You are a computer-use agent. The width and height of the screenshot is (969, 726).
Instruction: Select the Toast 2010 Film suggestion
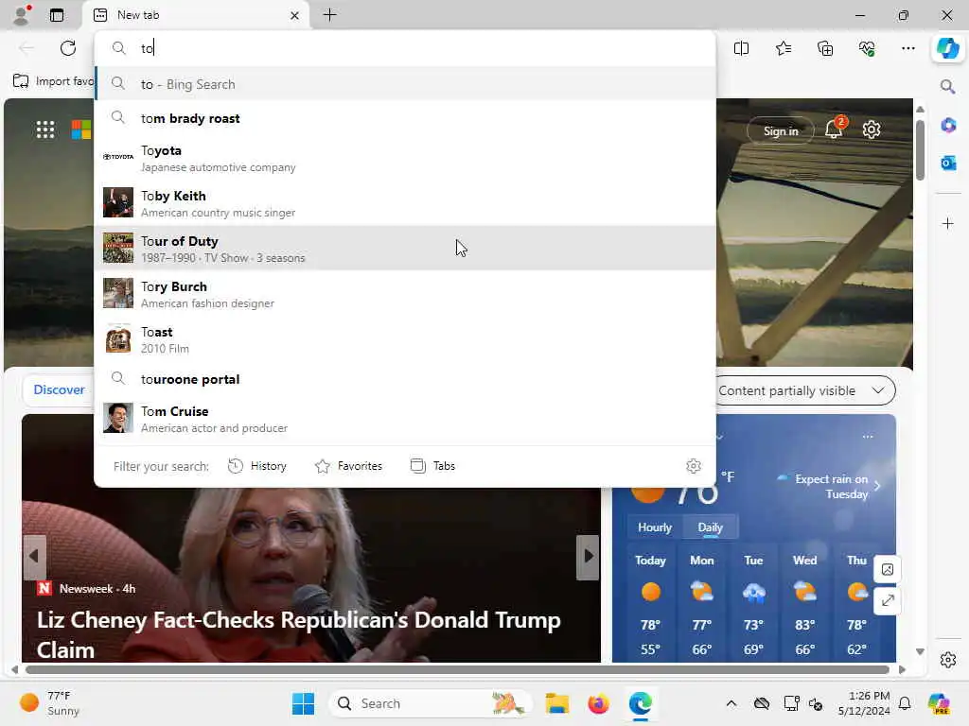405,339
